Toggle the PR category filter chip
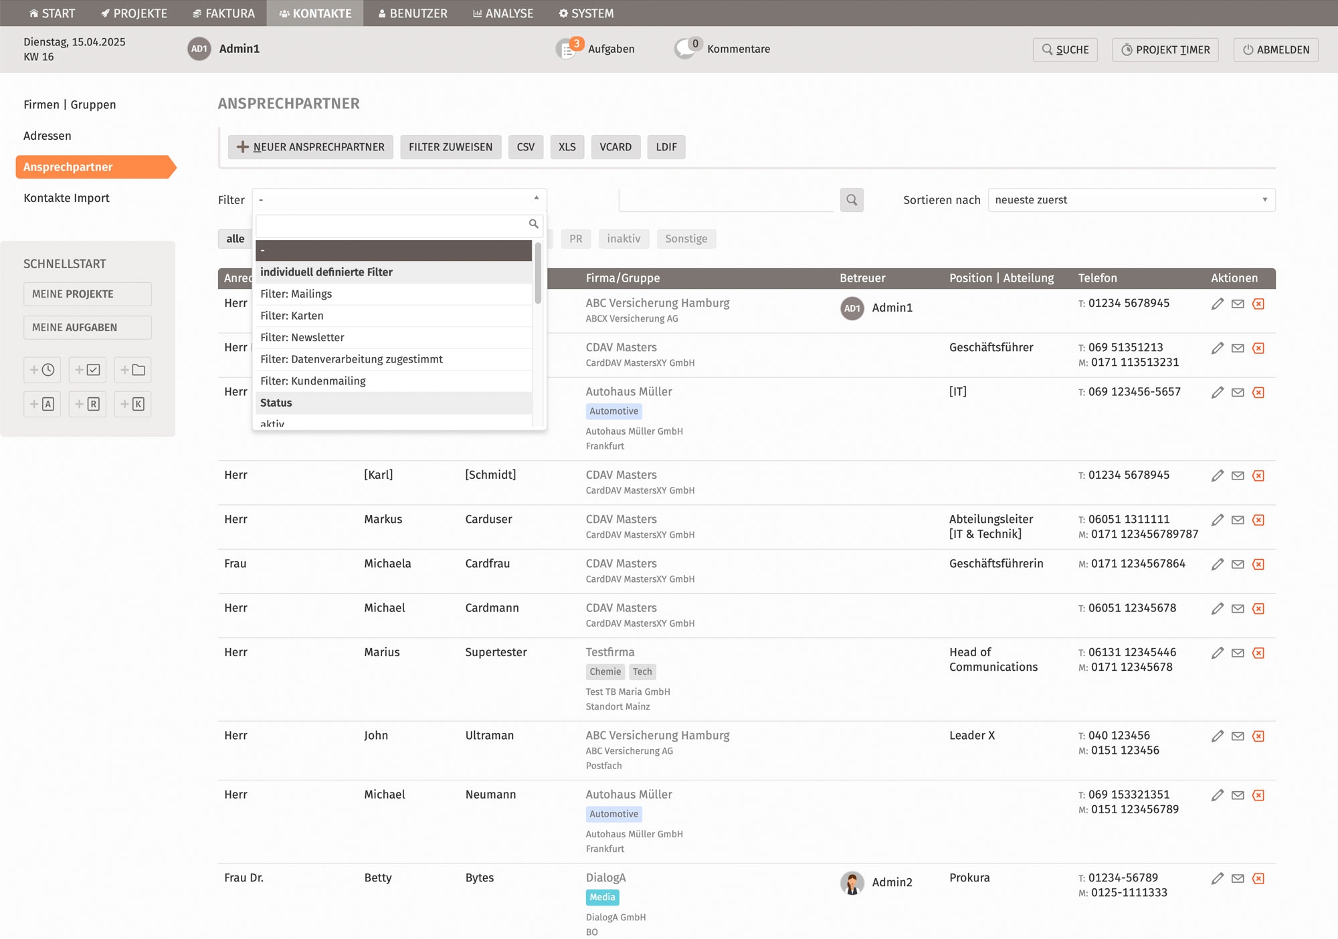The height and width of the screenshot is (939, 1338). tap(575, 239)
